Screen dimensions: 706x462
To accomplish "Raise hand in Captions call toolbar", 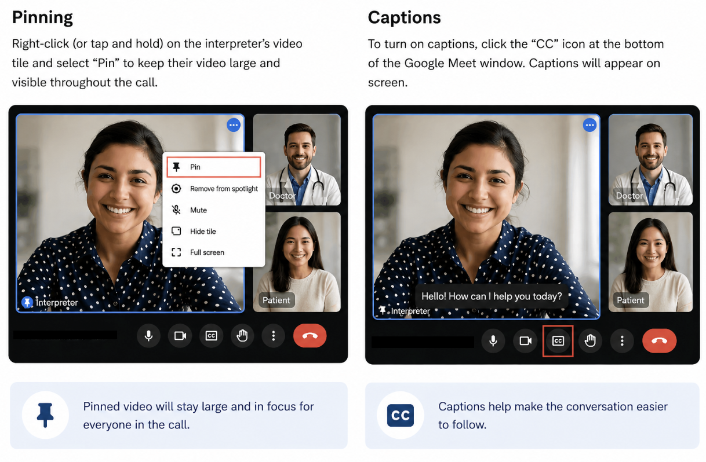I will click(590, 341).
